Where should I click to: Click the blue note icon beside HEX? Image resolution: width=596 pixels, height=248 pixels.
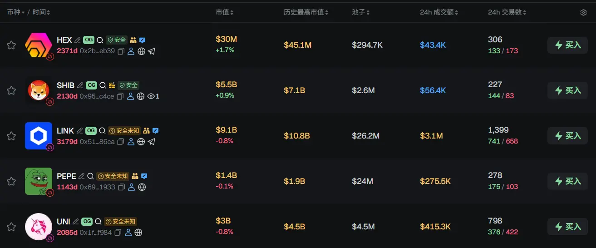(x=143, y=40)
